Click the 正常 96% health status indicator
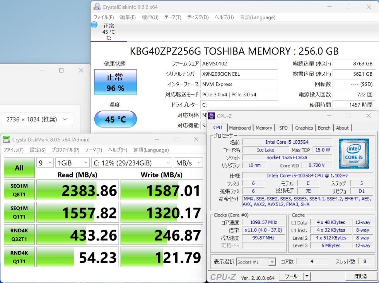 115,82
